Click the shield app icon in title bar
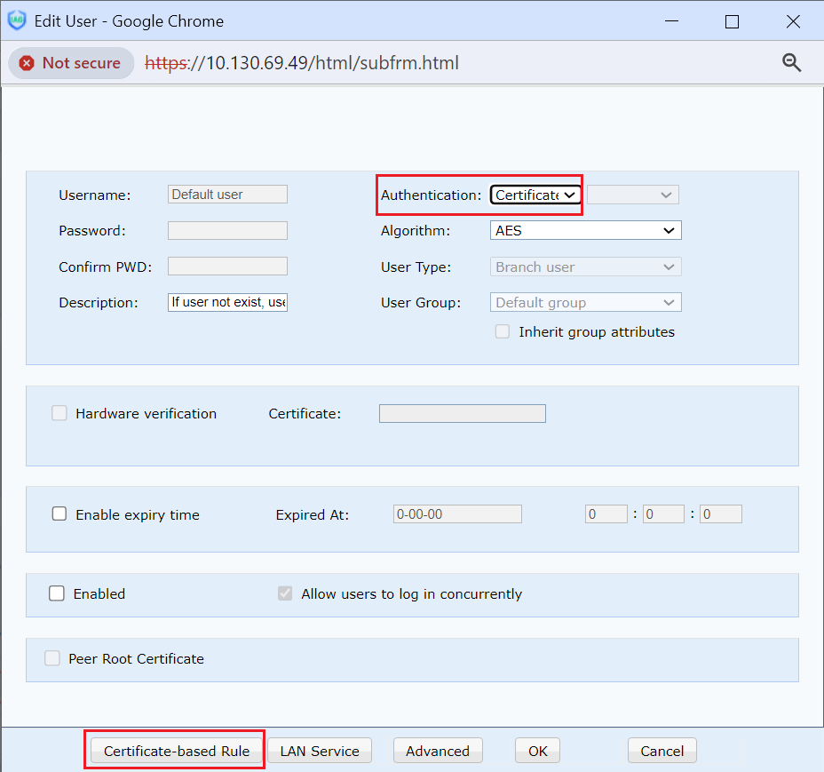This screenshot has height=772, width=824. coord(17,20)
